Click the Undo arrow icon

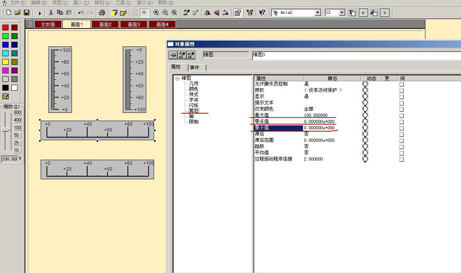[x=82, y=12]
